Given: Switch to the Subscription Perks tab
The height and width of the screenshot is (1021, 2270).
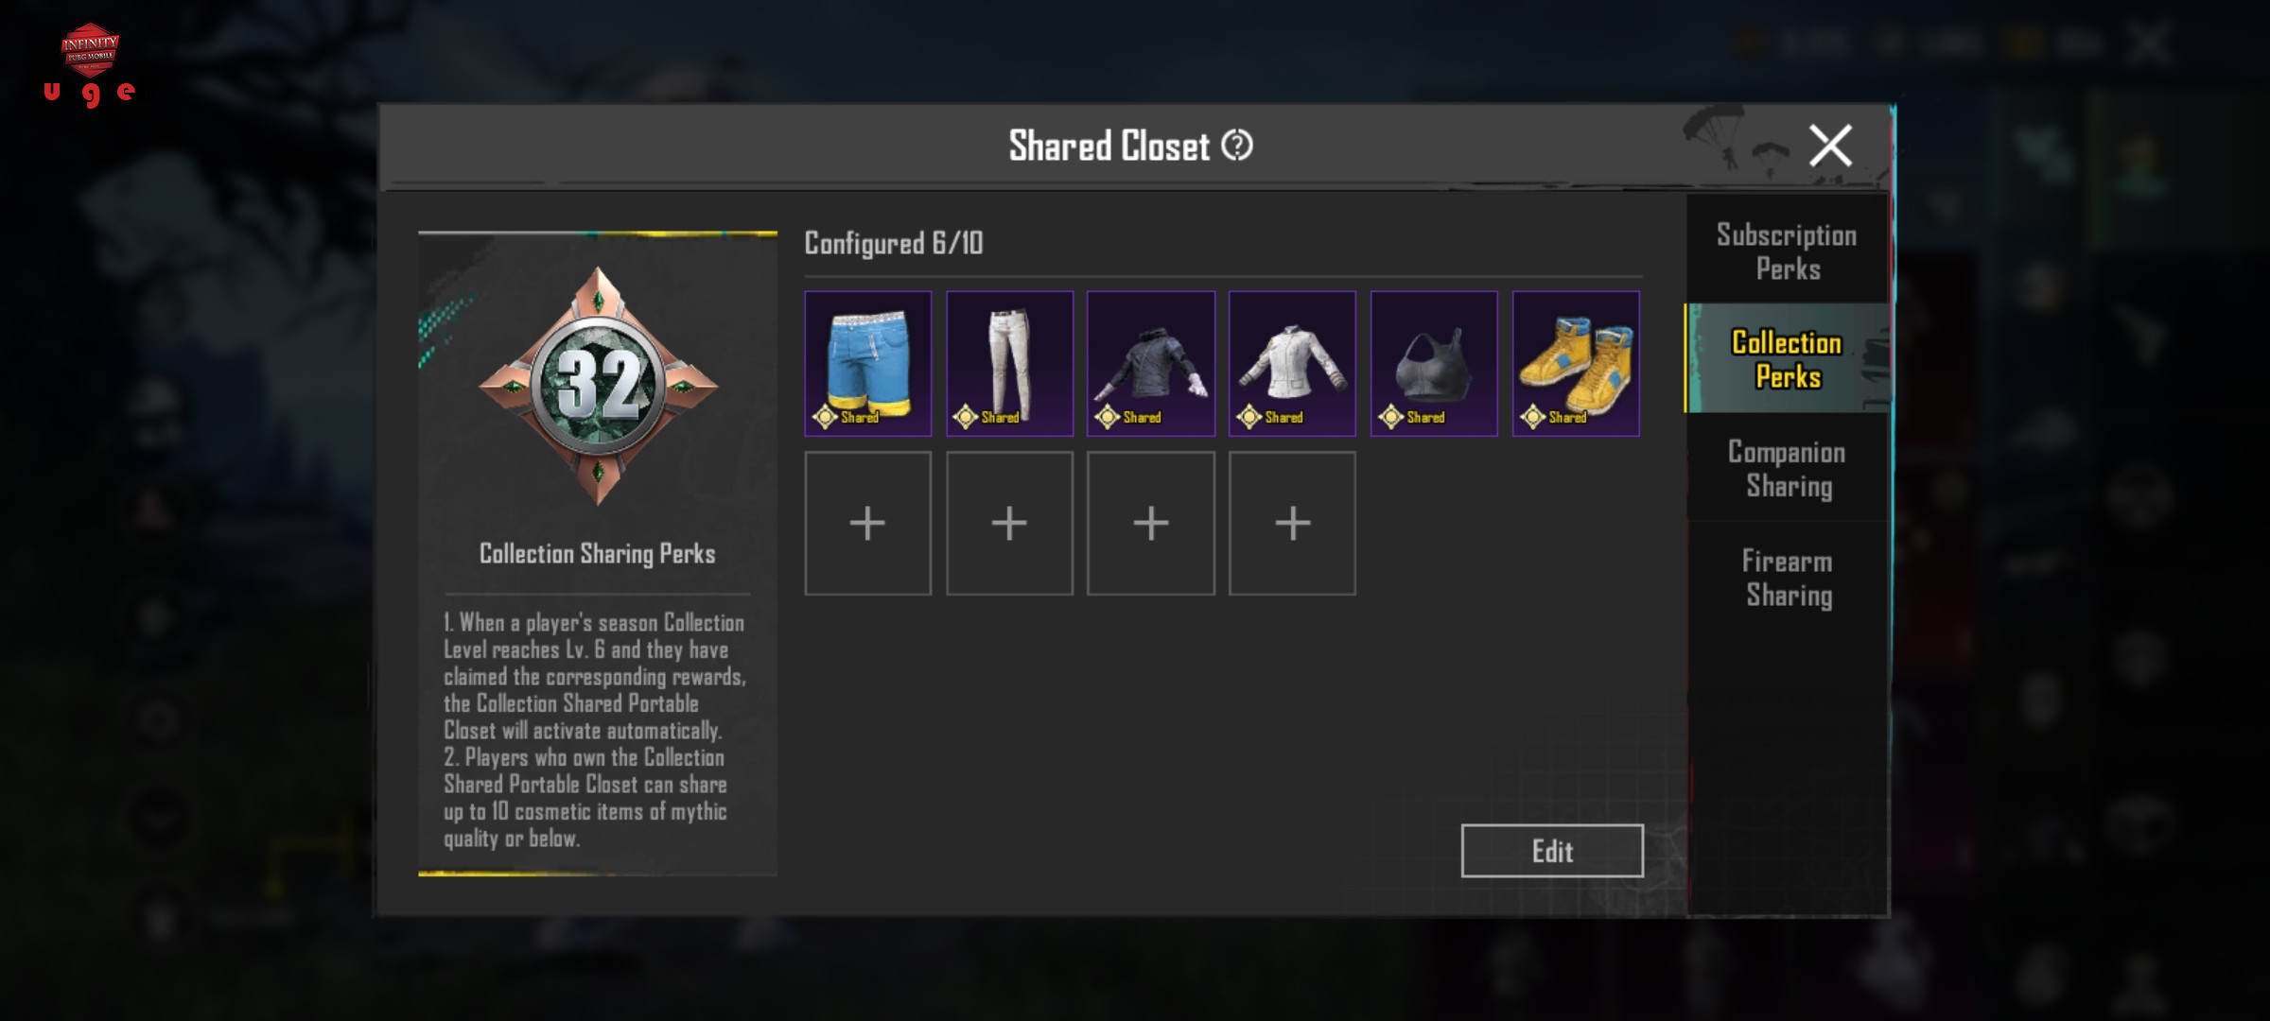Looking at the screenshot, I should point(1787,251).
